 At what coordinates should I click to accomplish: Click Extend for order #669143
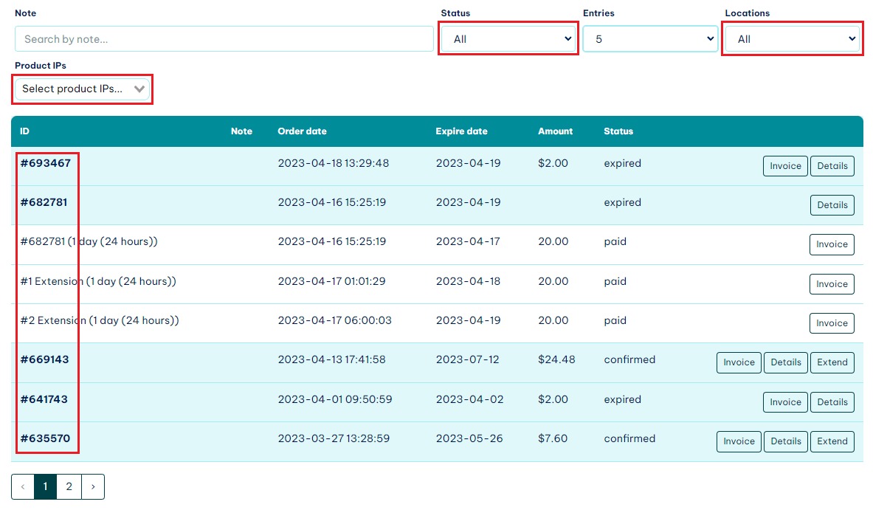coord(832,362)
